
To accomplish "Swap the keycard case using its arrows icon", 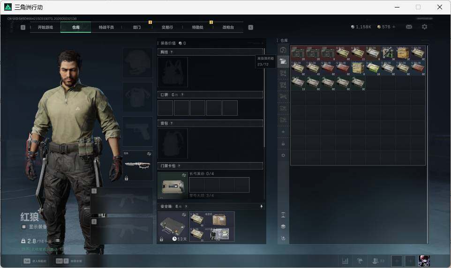I will (184, 175).
